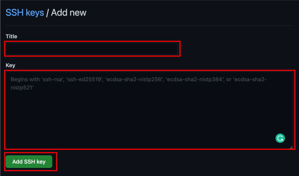Click the empty space beside the Title field
Screen dimensions: 299x176
point(234,49)
